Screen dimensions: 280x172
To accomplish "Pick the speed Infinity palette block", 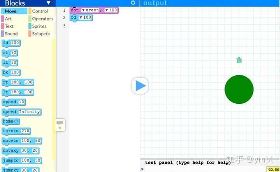I will click(x=21, y=112).
